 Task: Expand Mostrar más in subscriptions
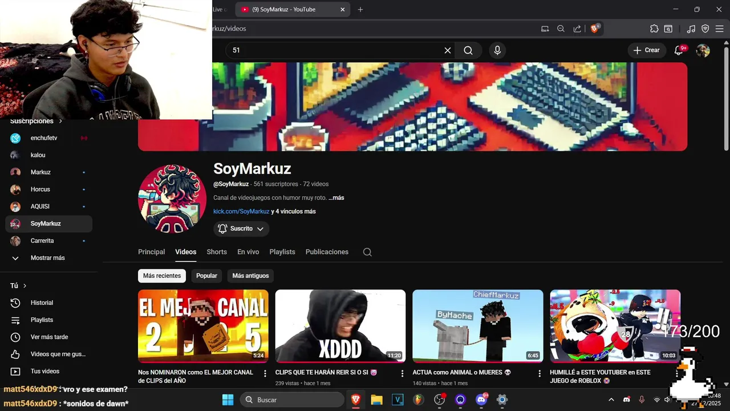(48, 258)
